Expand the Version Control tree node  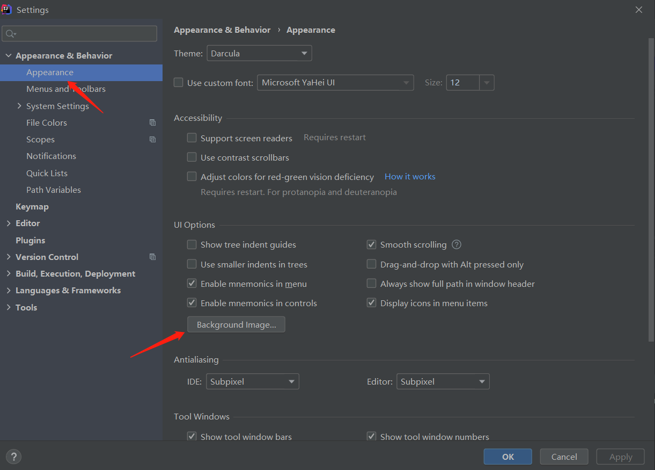click(8, 257)
